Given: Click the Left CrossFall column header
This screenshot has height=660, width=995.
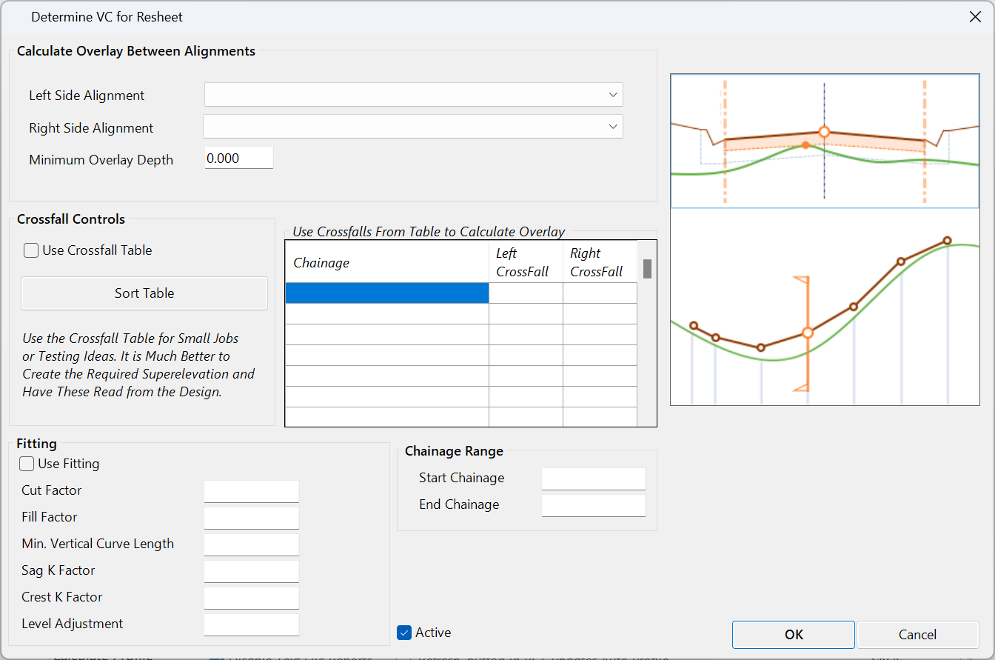Looking at the screenshot, I should coord(526,262).
